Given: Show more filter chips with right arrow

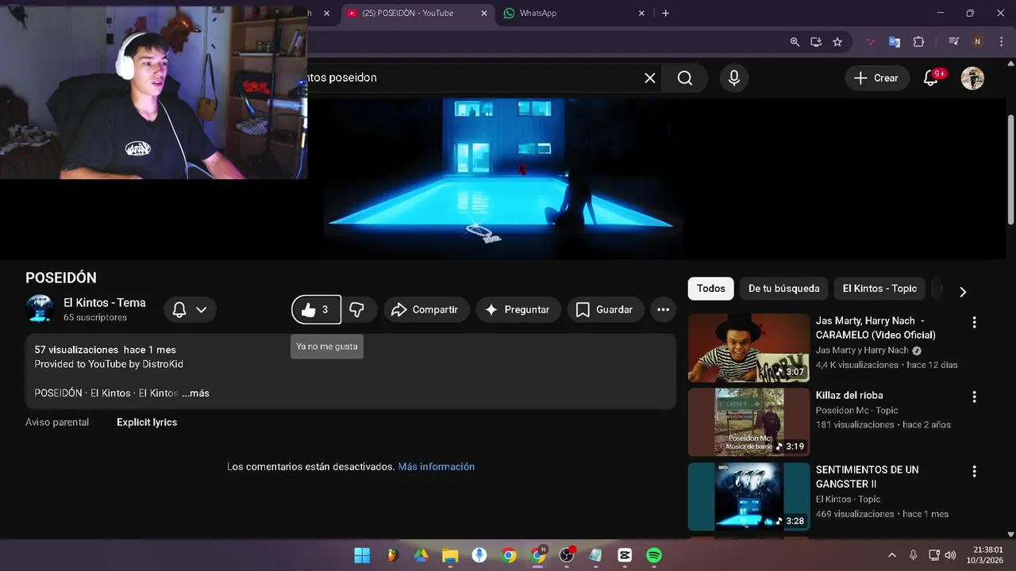Looking at the screenshot, I should click(962, 292).
